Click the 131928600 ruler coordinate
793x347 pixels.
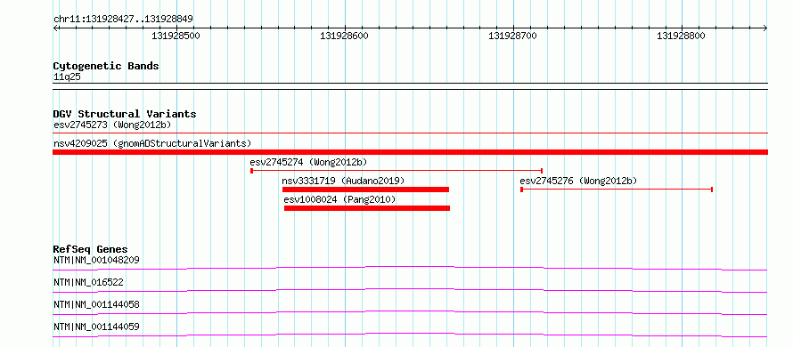tap(345, 36)
